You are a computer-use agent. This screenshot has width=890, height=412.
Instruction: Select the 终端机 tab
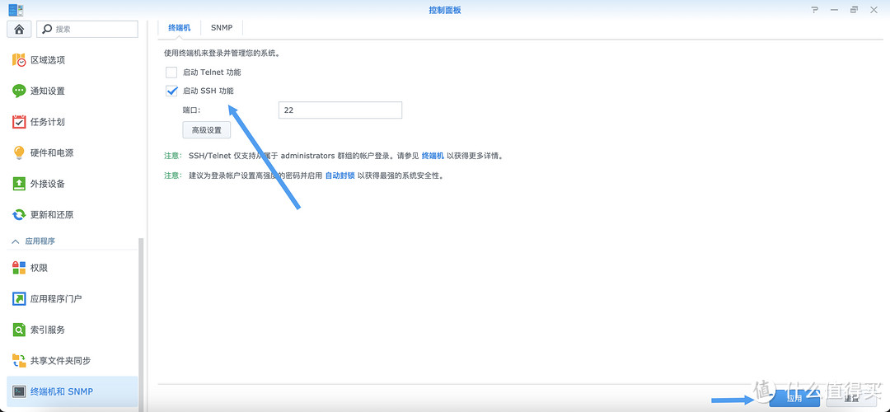click(179, 27)
